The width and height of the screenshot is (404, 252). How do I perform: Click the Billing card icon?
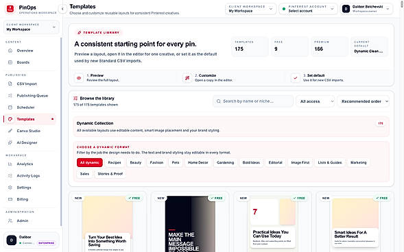[x=10, y=199]
